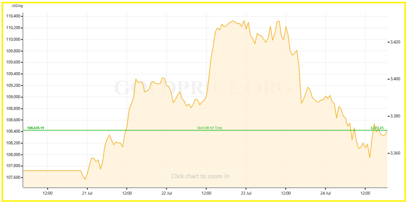The width and height of the screenshot is (408, 203).
Task: Click the 22 Jul date on time axis
Action: [167, 193]
